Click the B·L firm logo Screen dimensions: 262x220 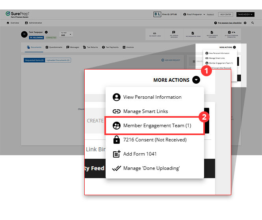tap(157, 14)
